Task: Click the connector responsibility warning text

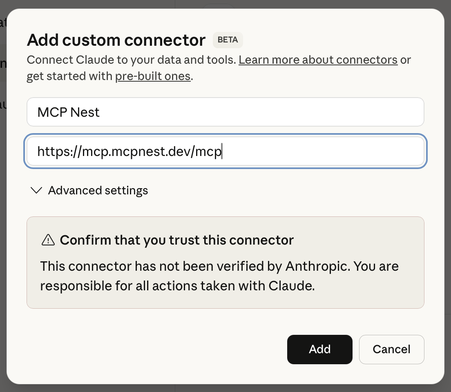Action: [x=219, y=276]
